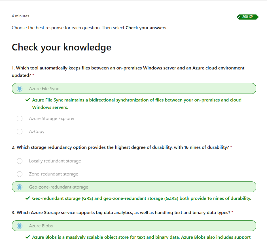Select the Zone-redundant storage radio button
The width and height of the screenshot is (267, 239).
(20, 174)
